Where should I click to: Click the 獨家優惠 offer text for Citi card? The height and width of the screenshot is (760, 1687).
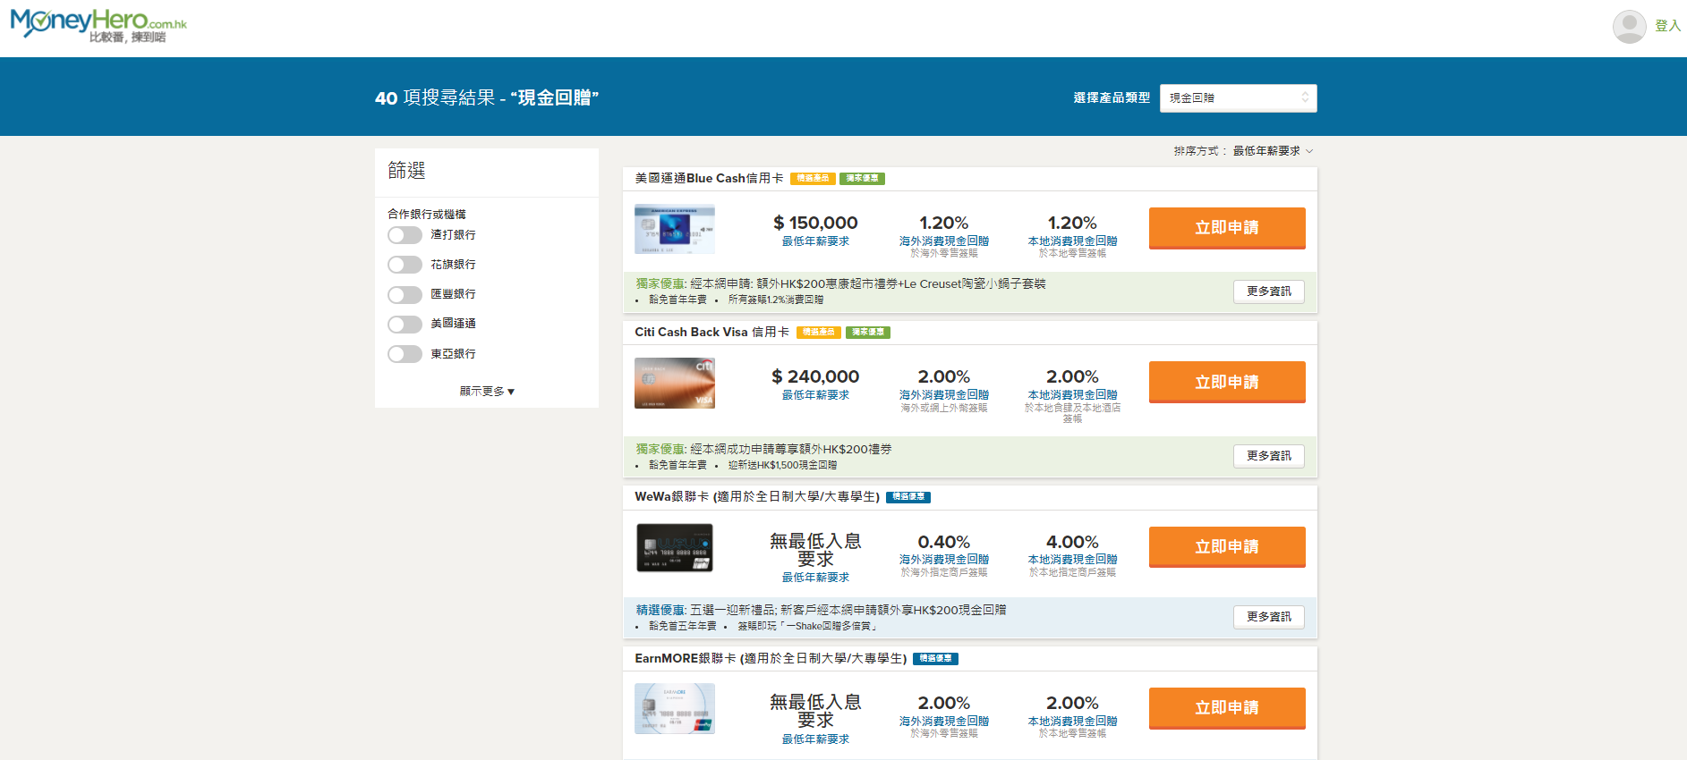(x=763, y=450)
